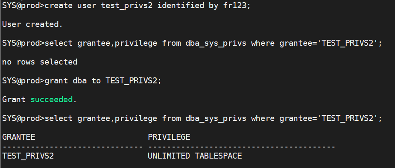This screenshot has height=168, width=395.
Task: Click the 'create user test_privs2' command line
Action: click(127, 6)
